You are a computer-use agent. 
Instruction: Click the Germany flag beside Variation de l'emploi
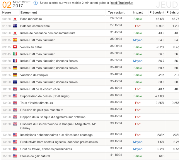pyautogui.click(x=15, y=75)
